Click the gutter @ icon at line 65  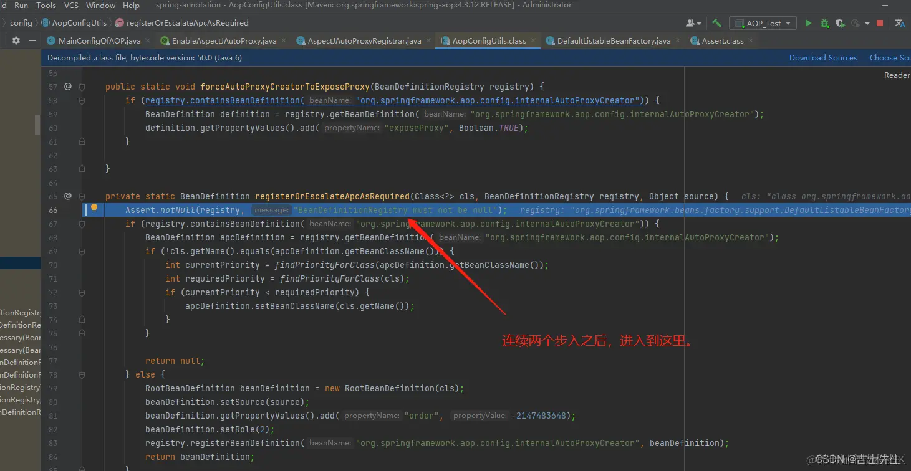point(68,196)
